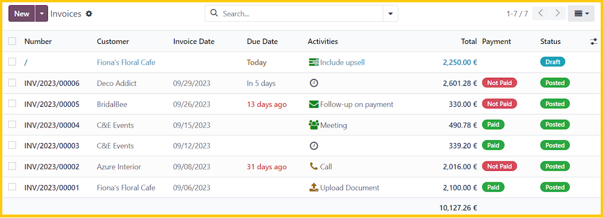Sort by the Invoice Date column header
Viewport: 603px width, 218px height.
tap(194, 42)
